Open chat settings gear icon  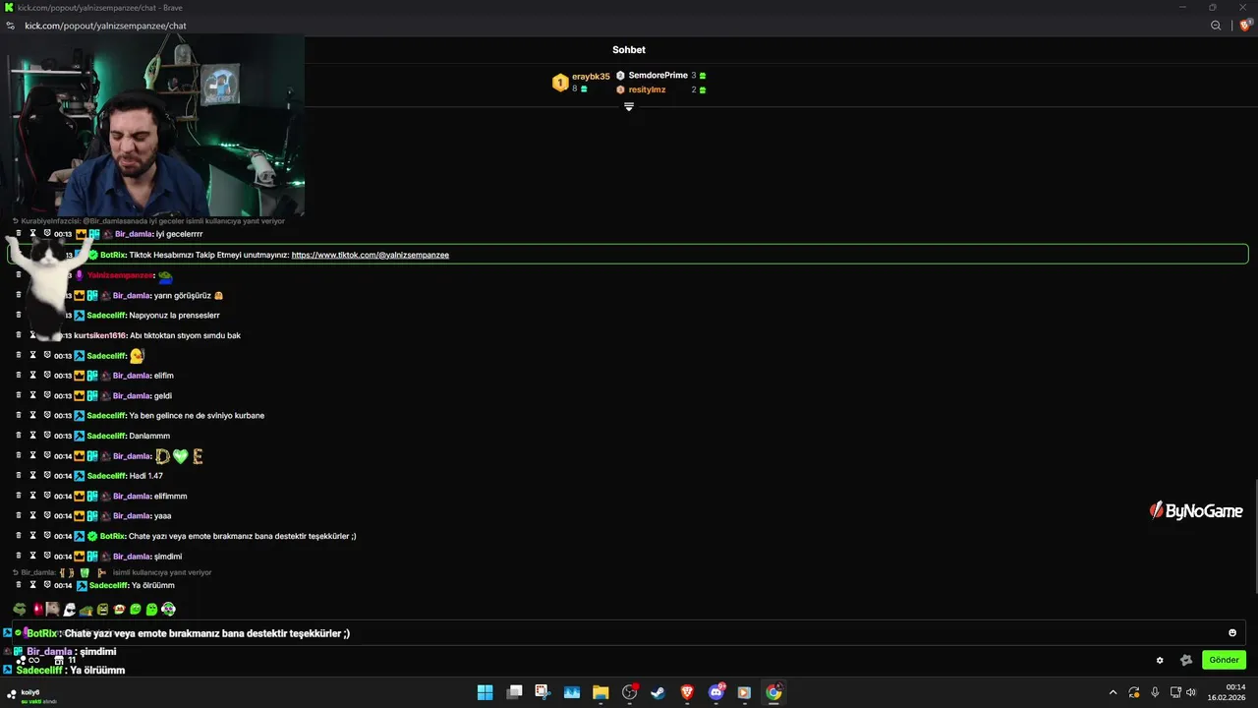pyautogui.click(x=1160, y=660)
